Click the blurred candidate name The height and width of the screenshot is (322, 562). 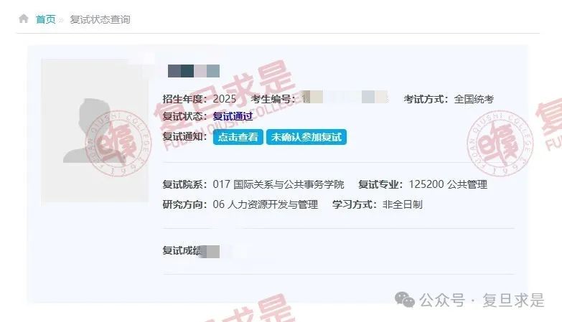pos(194,71)
